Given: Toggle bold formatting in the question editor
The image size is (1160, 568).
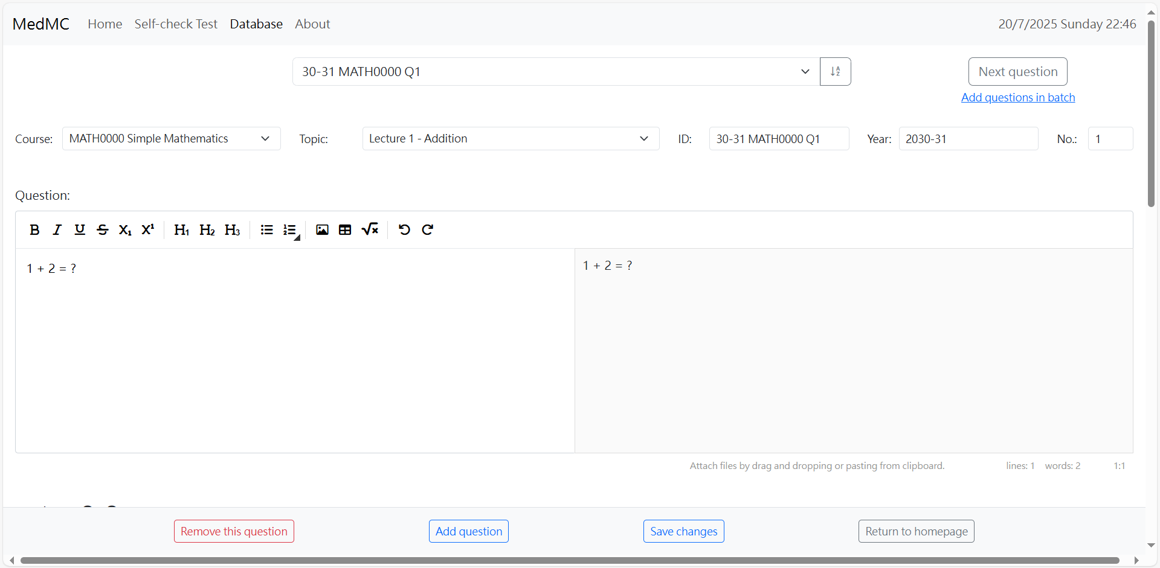Looking at the screenshot, I should coord(34,230).
